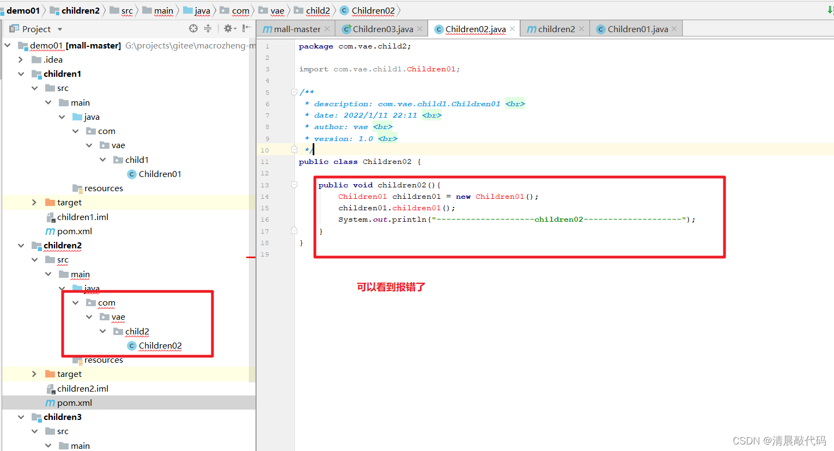Expand the target folder in children1

tap(34, 203)
